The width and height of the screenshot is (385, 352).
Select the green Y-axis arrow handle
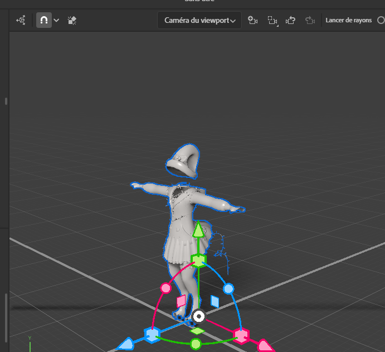coord(198,229)
